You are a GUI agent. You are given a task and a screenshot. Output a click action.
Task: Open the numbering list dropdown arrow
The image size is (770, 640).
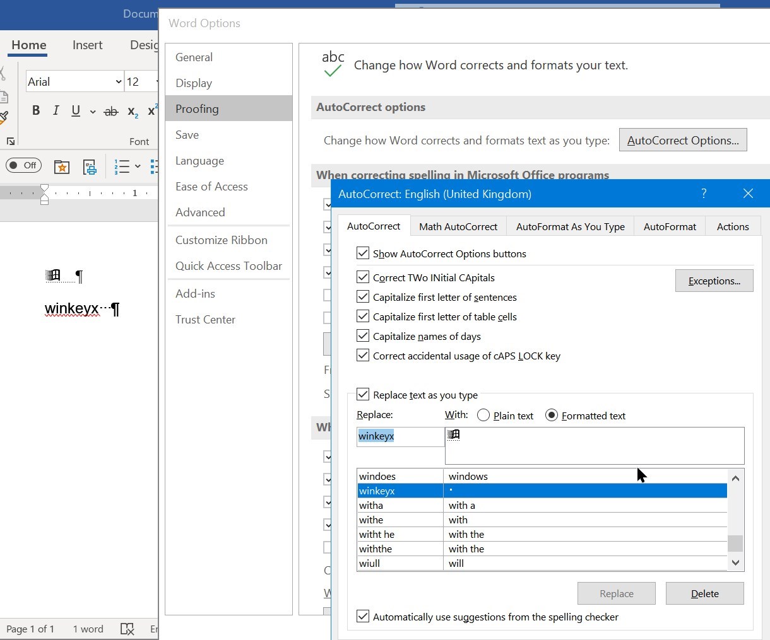click(x=138, y=166)
